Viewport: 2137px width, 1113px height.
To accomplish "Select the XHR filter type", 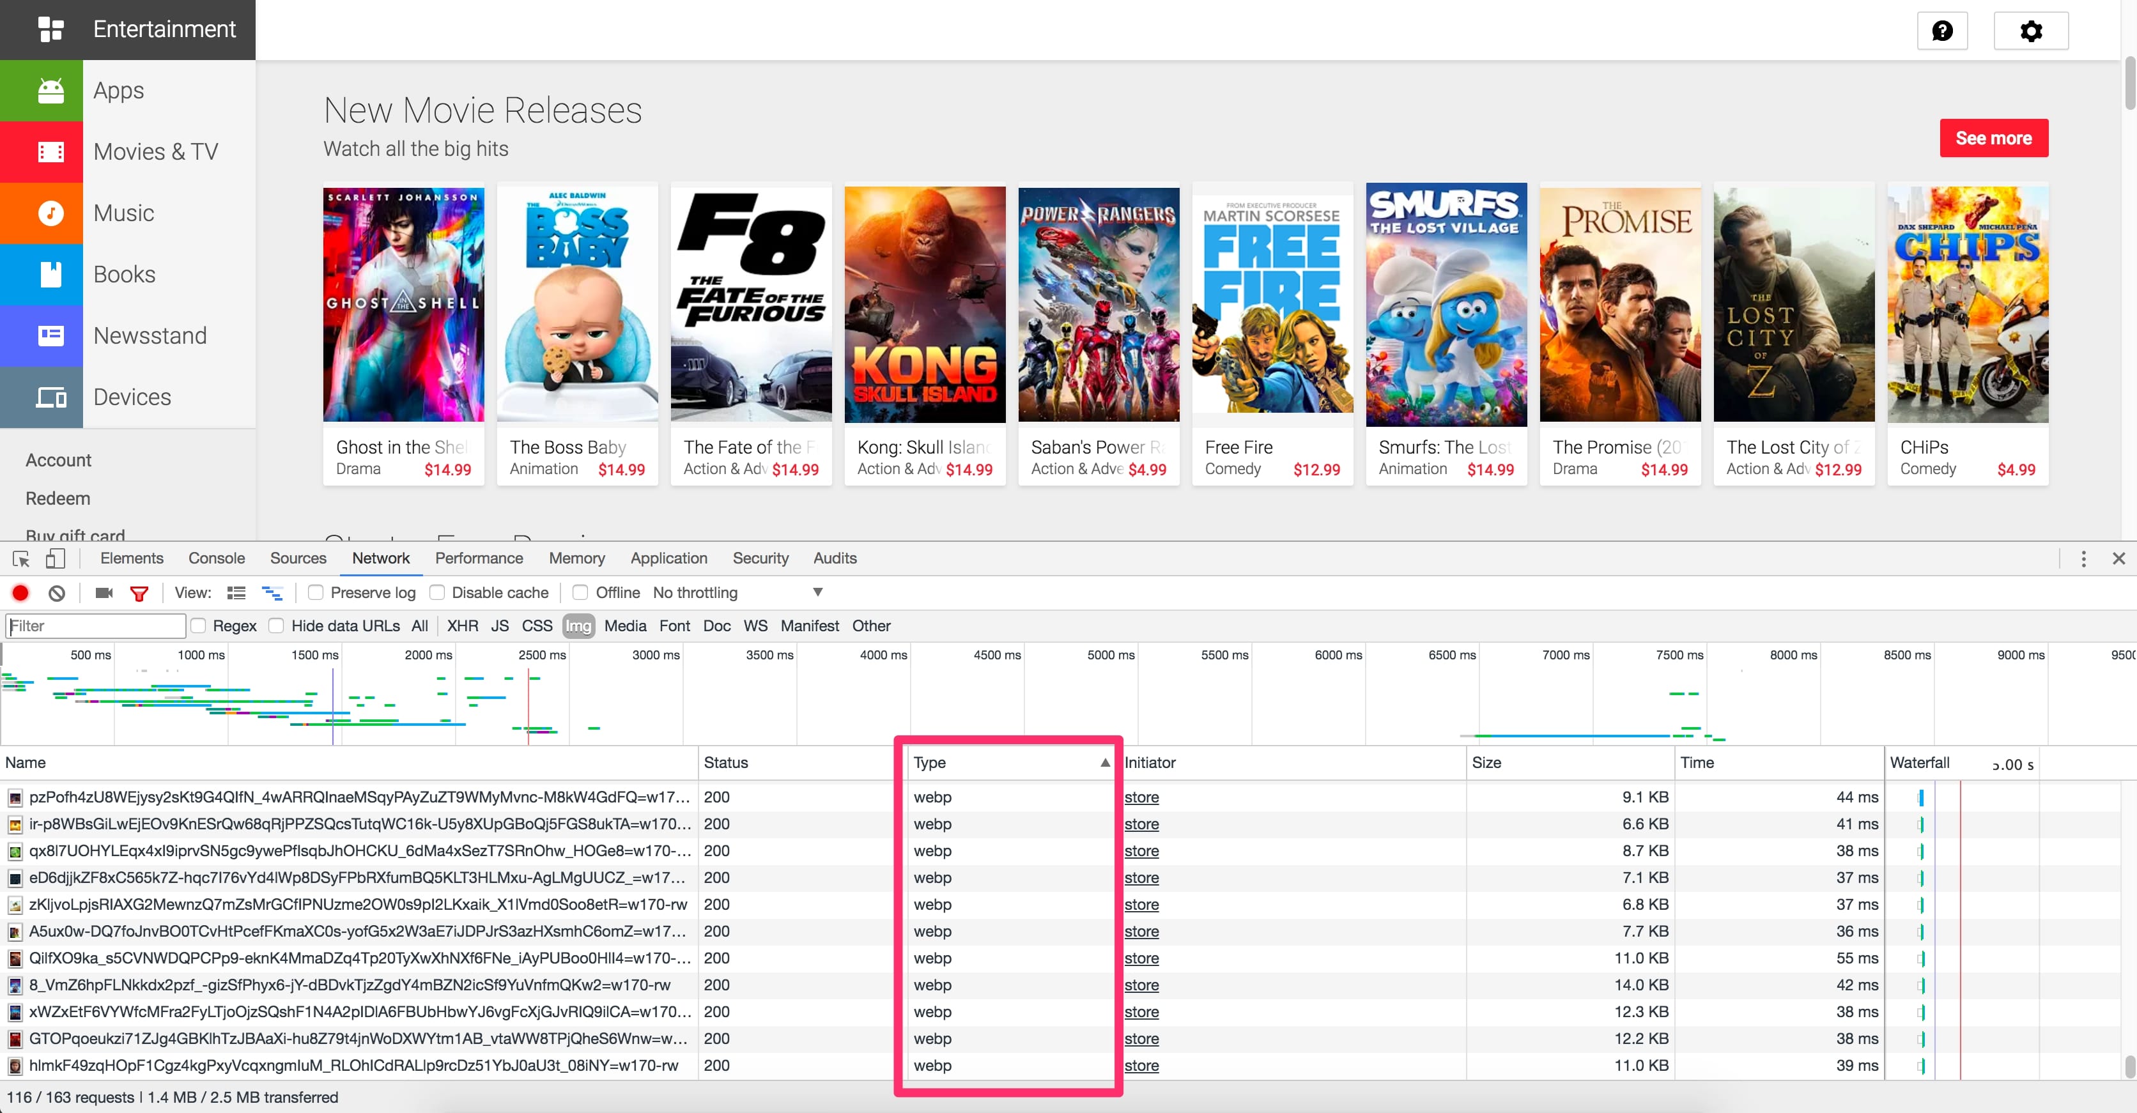I will pos(462,626).
